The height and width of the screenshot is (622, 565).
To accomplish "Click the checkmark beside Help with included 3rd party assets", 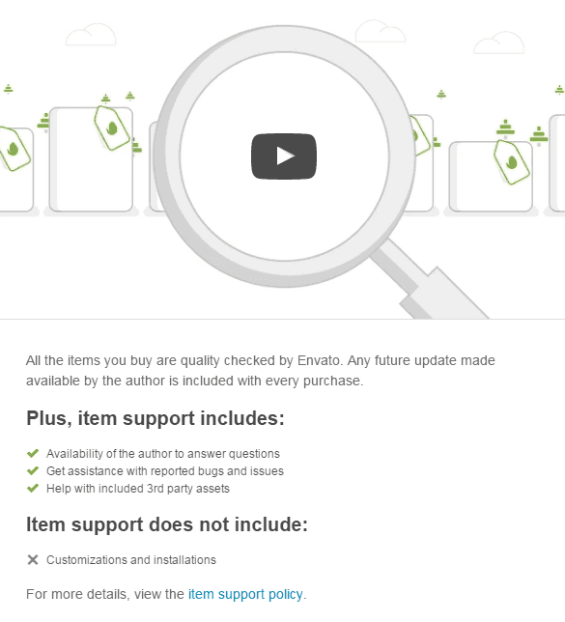I will [x=33, y=488].
